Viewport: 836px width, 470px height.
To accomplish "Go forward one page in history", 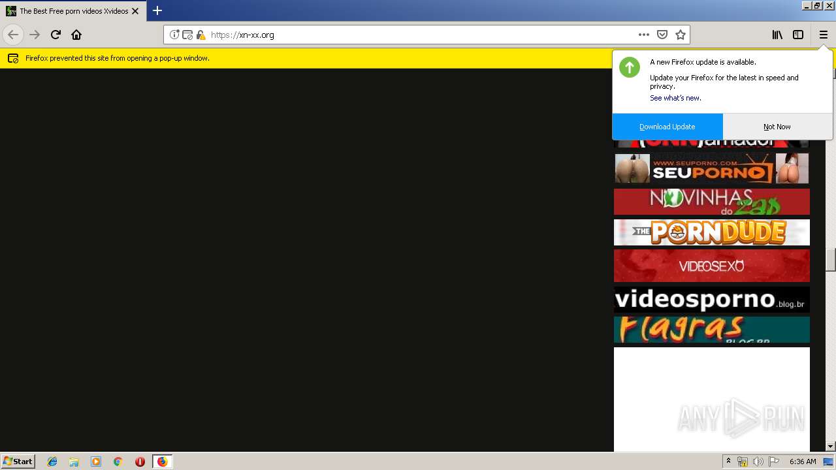I will tap(35, 35).
